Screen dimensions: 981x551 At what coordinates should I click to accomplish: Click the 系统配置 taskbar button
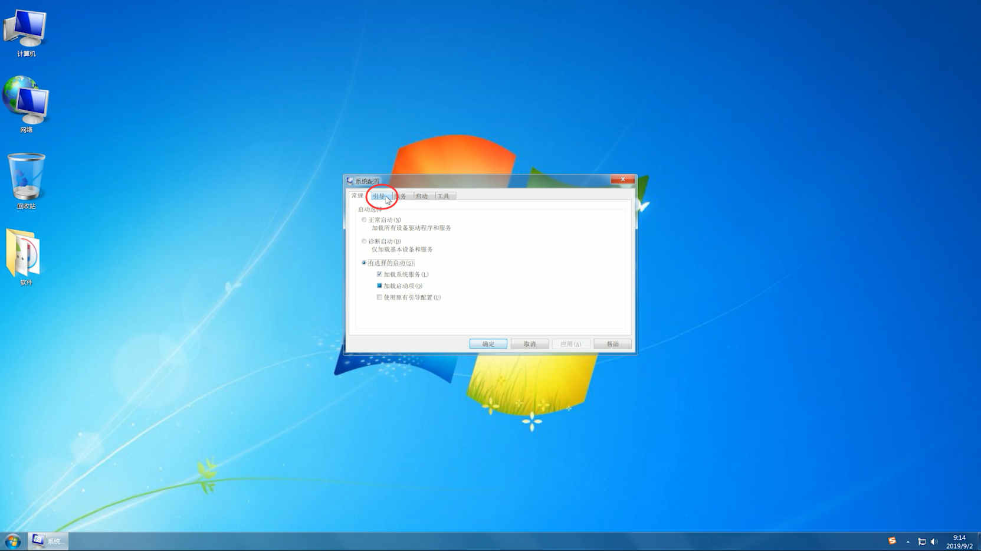(48, 541)
